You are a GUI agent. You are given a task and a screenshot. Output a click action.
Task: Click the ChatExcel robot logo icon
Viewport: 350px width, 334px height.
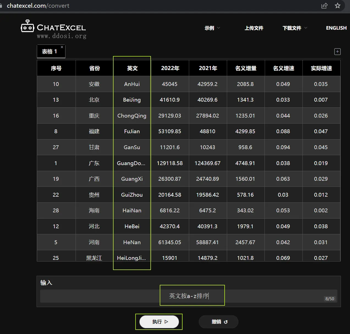tap(27, 26)
